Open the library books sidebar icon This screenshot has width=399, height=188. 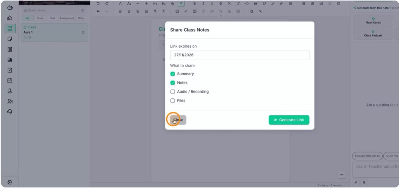[10, 60]
